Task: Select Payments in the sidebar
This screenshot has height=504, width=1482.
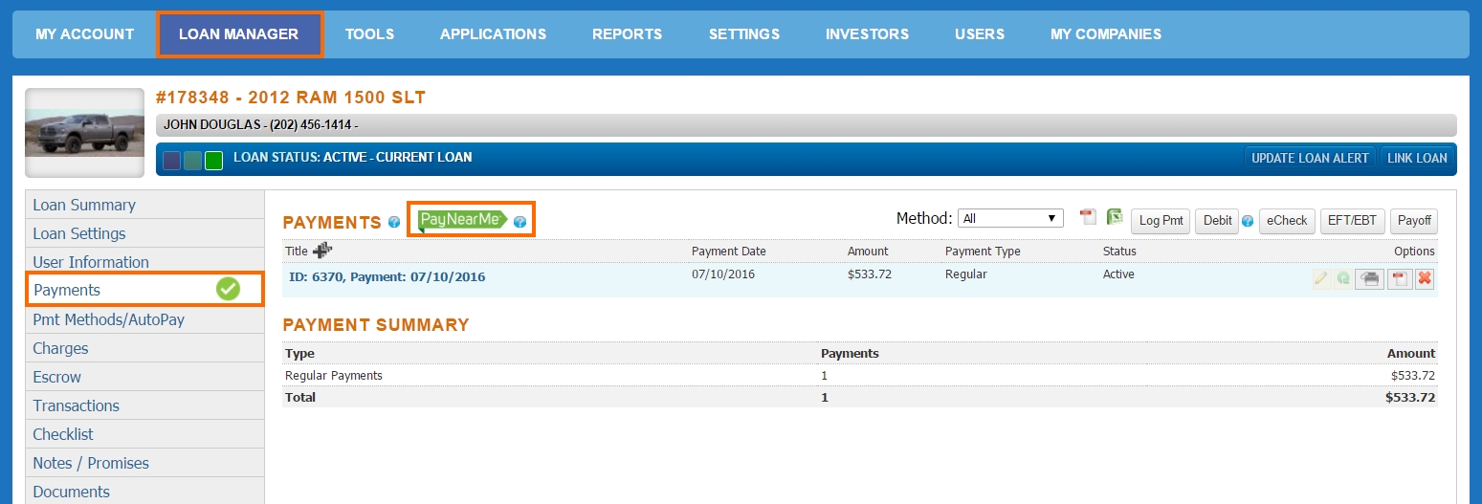Action: (144, 290)
